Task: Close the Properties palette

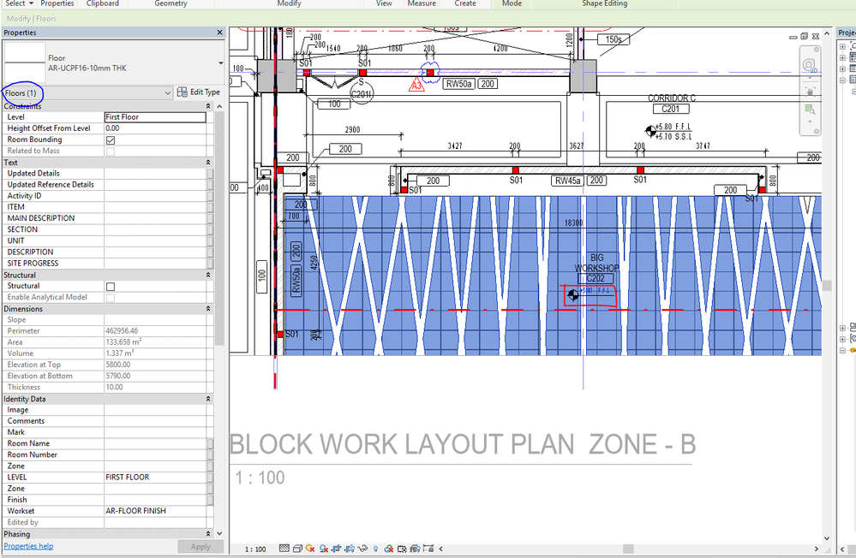Action: click(x=219, y=33)
